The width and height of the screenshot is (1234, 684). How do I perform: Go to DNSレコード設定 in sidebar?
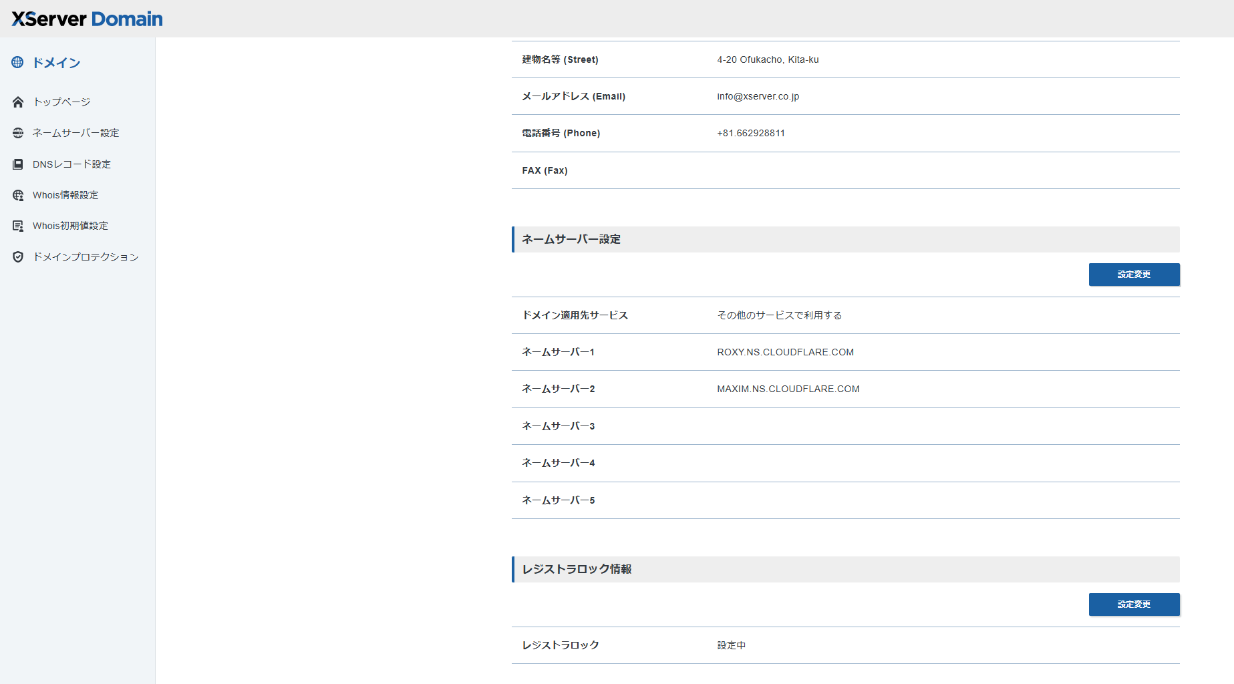(71, 164)
